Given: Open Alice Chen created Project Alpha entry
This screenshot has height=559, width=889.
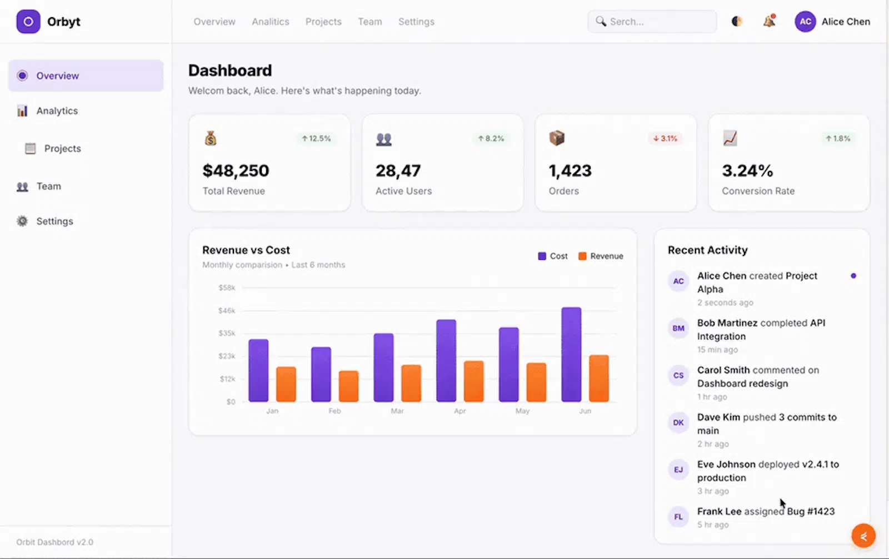Looking at the screenshot, I should coord(762,289).
